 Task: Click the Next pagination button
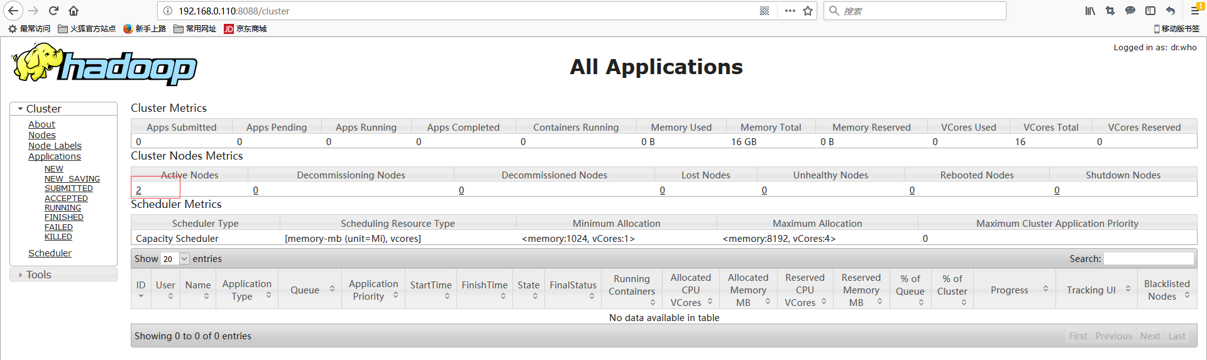1150,336
